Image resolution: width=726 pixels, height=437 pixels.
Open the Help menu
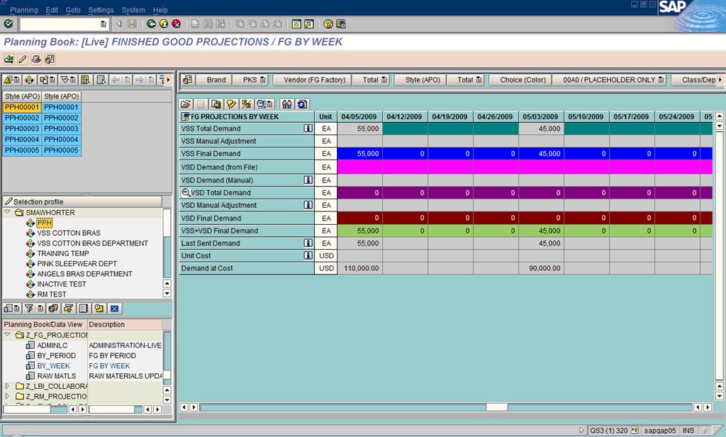(160, 10)
